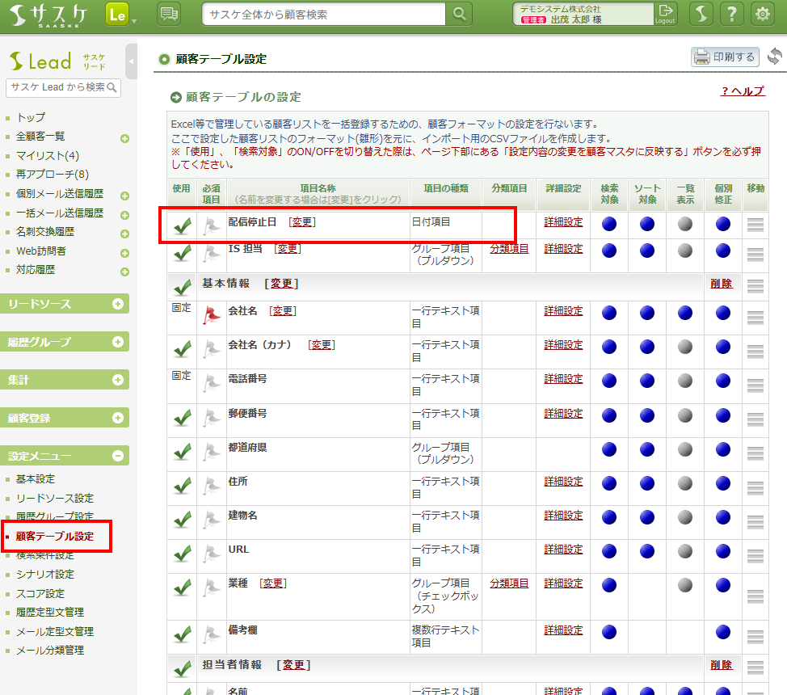Select 全顧客一覧 in the sidebar

40,137
